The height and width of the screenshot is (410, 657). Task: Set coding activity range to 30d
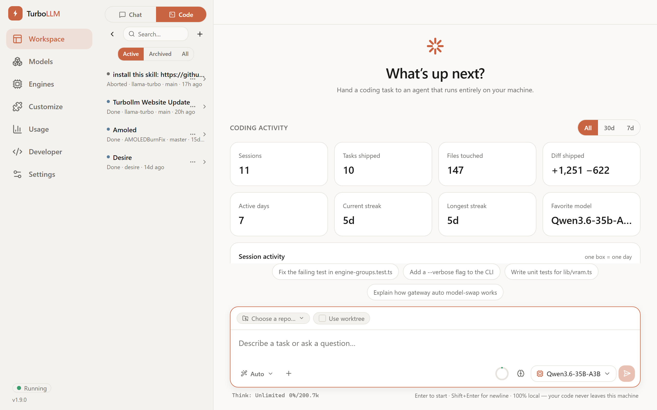click(x=609, y=128)
